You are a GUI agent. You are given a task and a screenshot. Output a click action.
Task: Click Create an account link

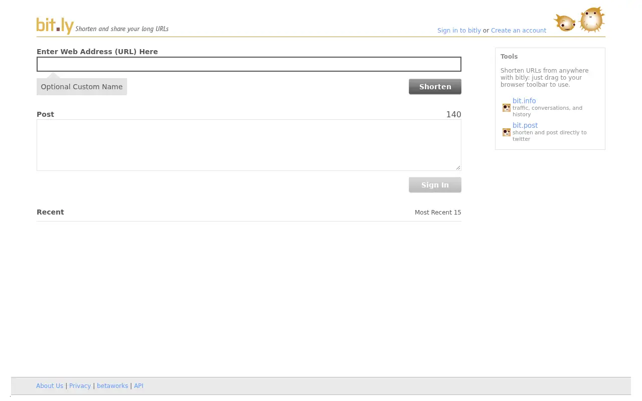click(x=519, y=31)
